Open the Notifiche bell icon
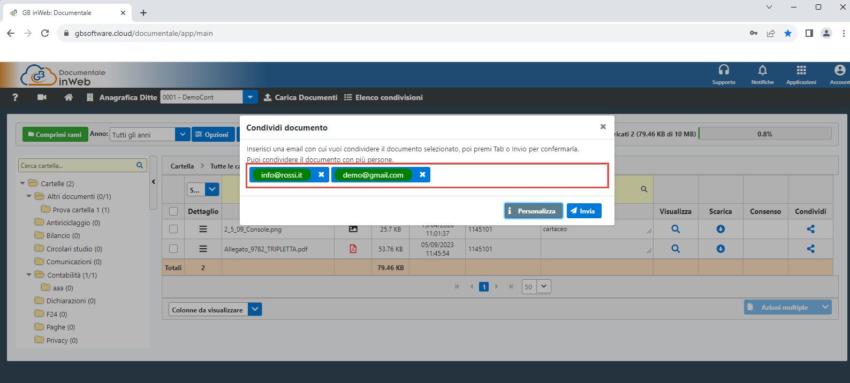This screenshot has height=383, width=850. pyautogui.click(x=762, y=70)
